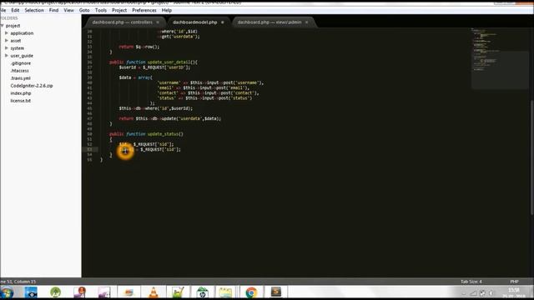Open license.txt in the sidebar
The image size is (534, 300).
click(20, 101)
